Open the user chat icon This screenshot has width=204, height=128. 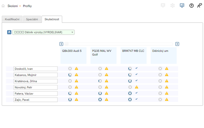pos(200,5)
